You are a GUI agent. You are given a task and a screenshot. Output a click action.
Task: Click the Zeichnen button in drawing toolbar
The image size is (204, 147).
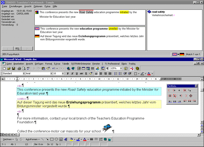point(8,139)
